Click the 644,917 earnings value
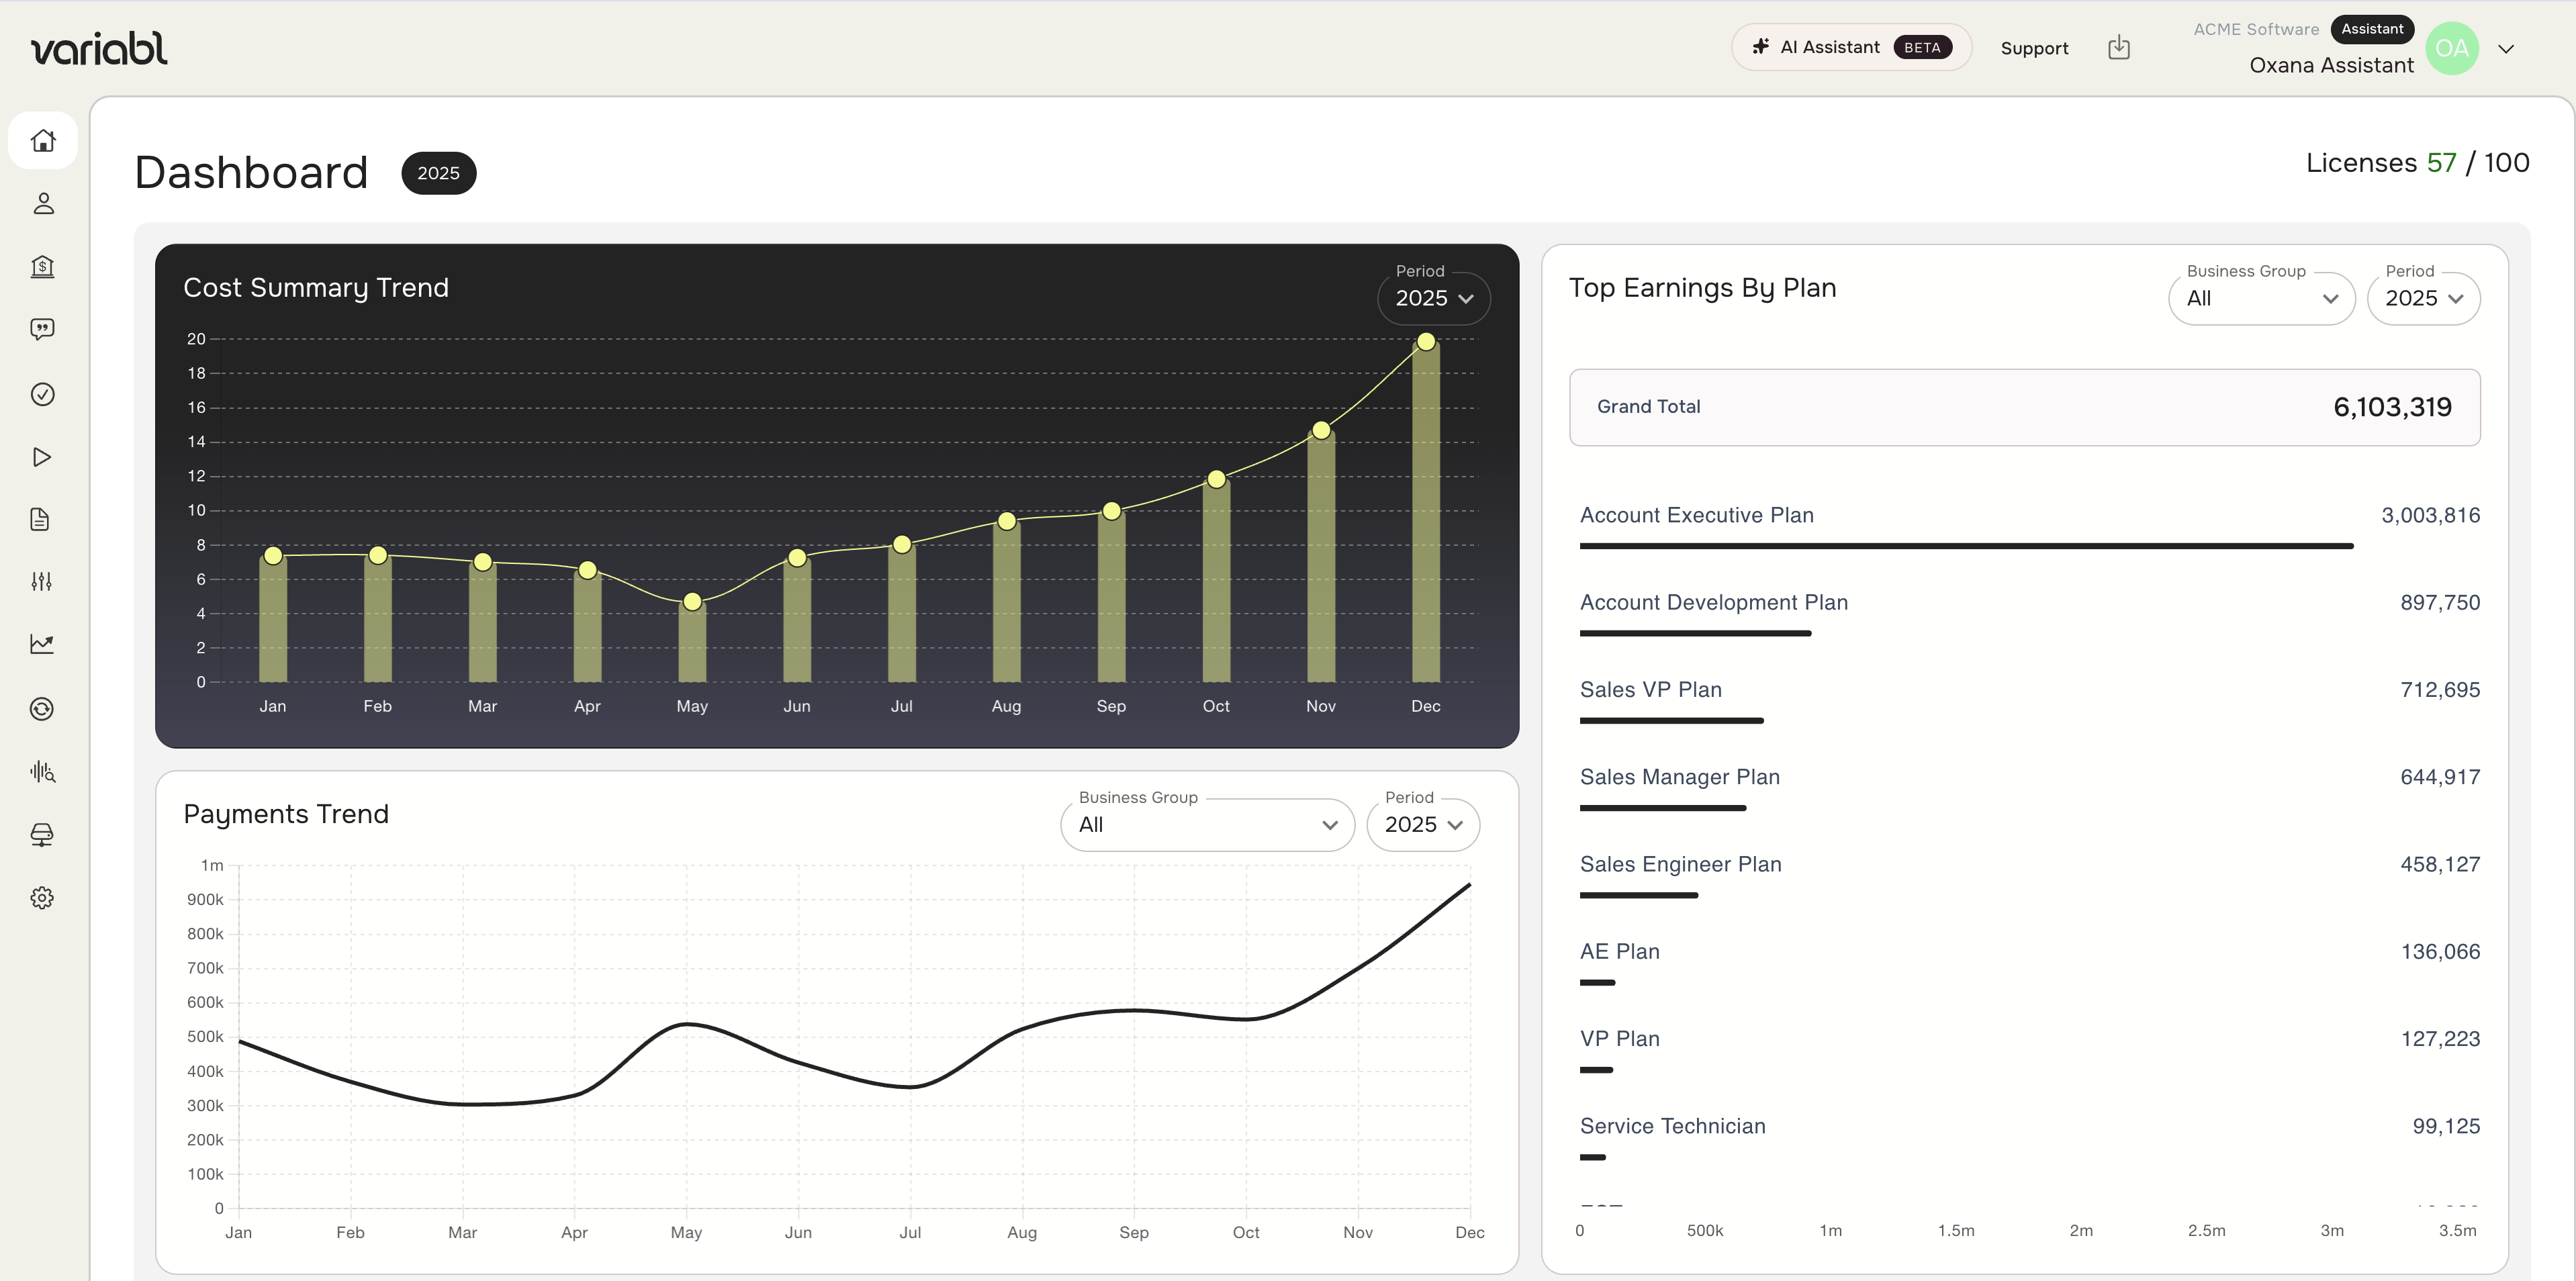This screenshot has height=1281, width=2576. [x=2440, y=777]
